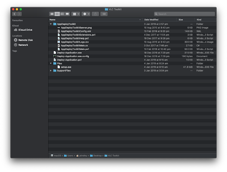Click plindley in the path bar
This screenshot has width=227, height=172.
pyautogui.click(x=82, y=155)
